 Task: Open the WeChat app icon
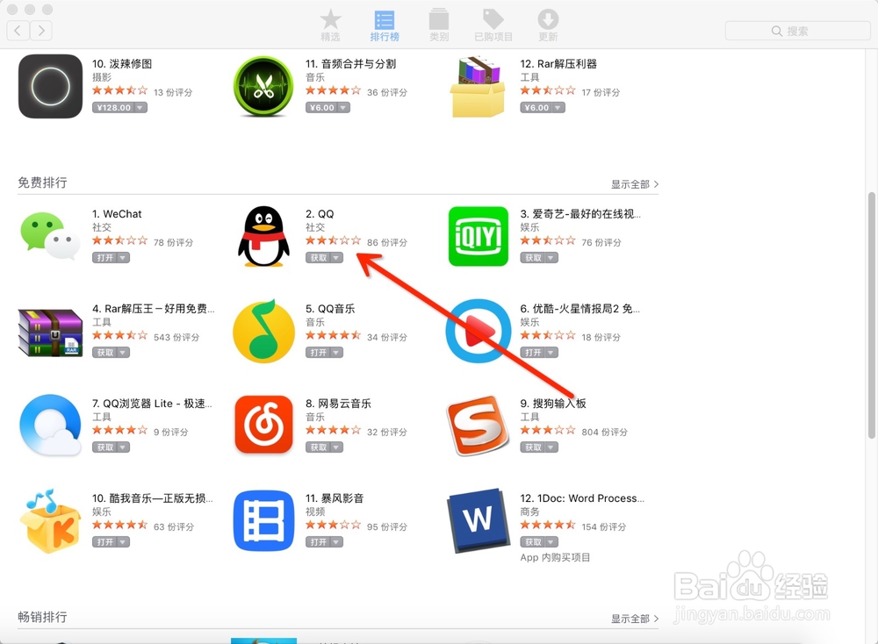tap(50, 235)
